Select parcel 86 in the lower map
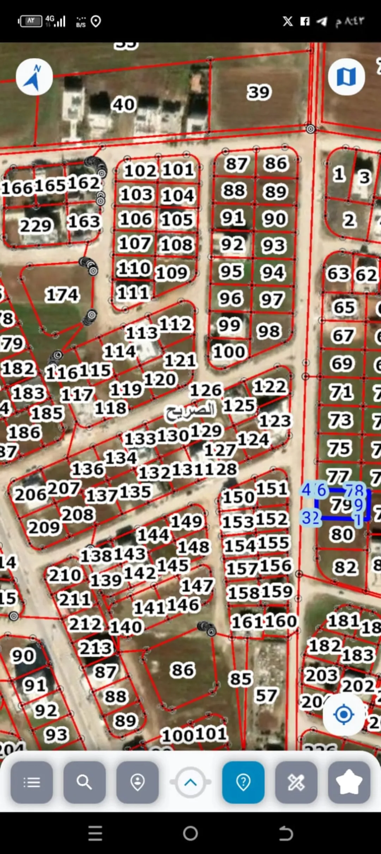Viewport: 381px width, 854px height. tap(182, 670)
